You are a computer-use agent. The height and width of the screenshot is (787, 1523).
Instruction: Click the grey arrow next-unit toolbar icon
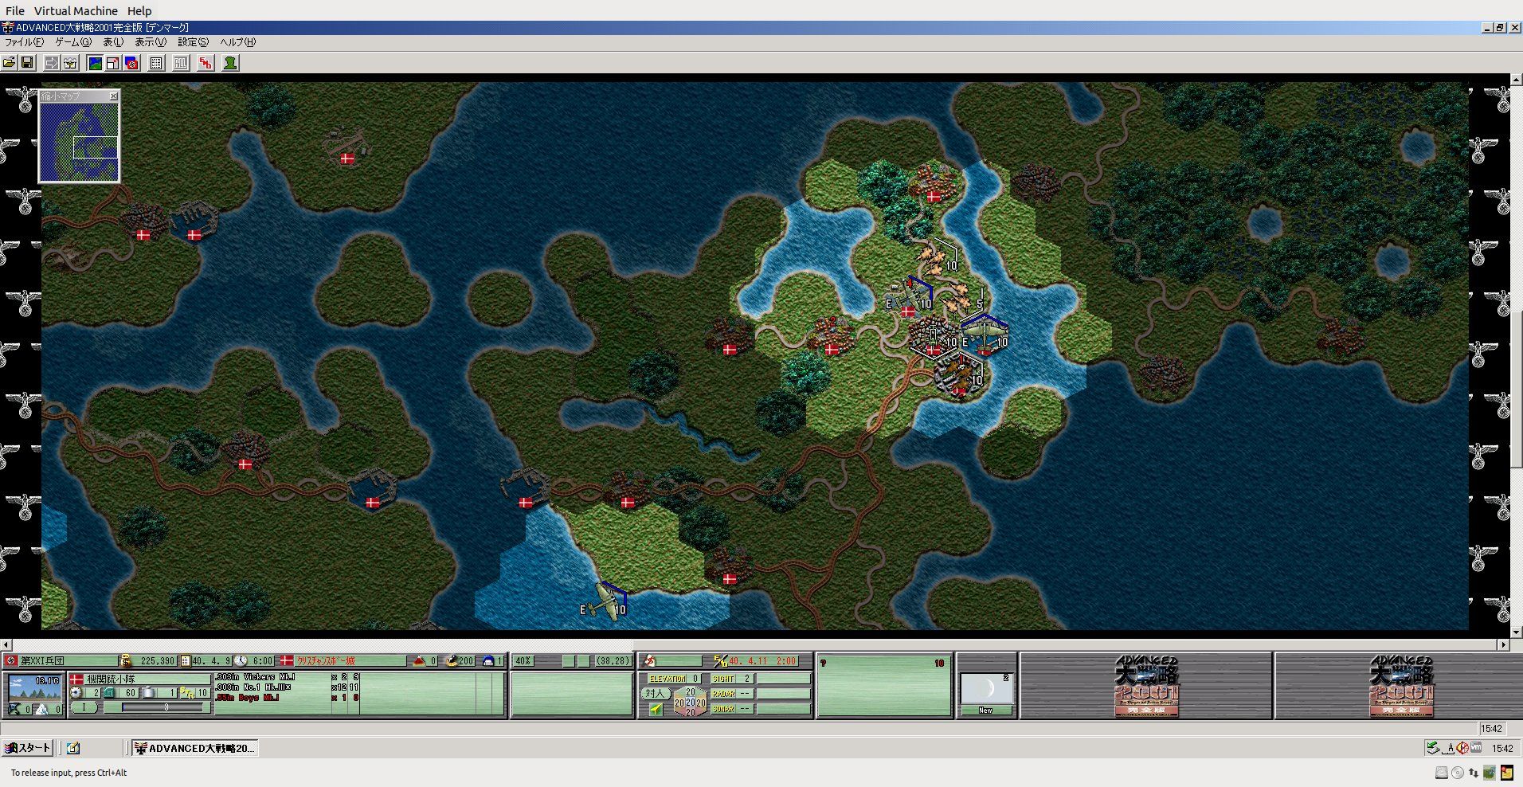pyautogui.click(x=52, y=63)
